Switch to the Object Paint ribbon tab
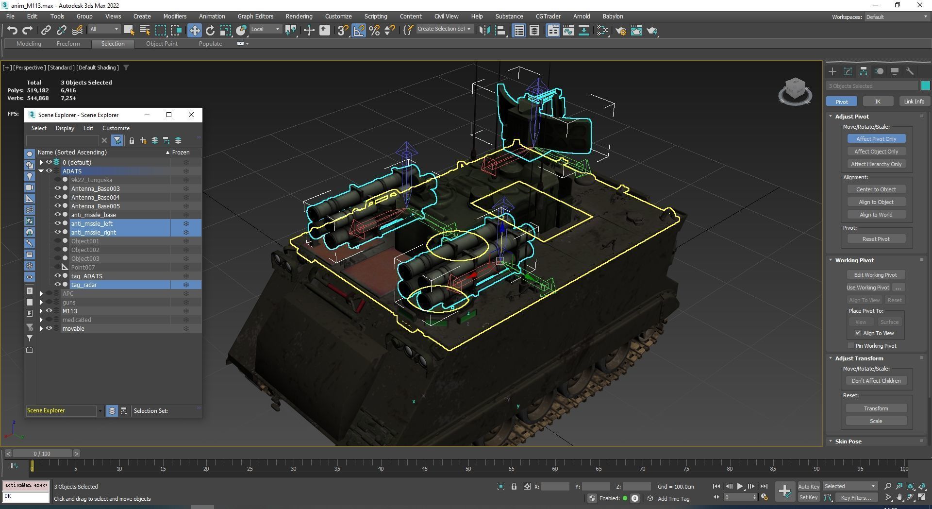This screenshot has width=932, height=509. tap(162, 44)
